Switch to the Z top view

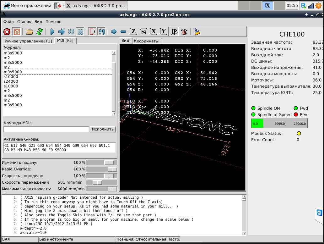(133, 32)
